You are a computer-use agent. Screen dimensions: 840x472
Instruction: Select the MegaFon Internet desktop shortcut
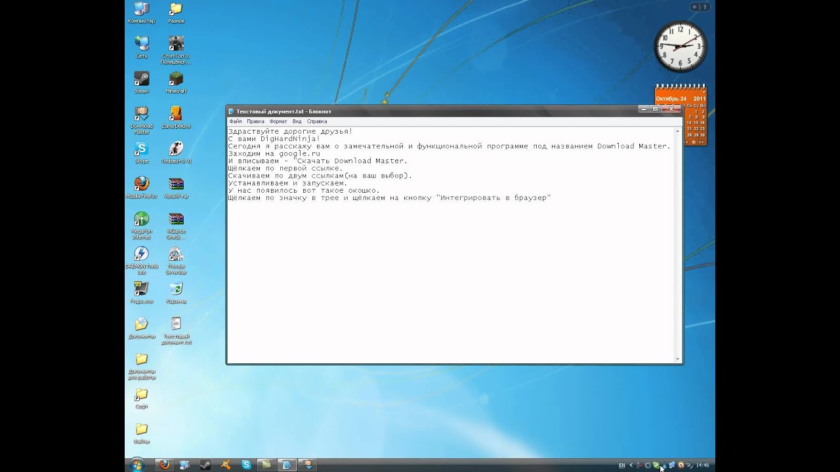click(x=141, y=225)
